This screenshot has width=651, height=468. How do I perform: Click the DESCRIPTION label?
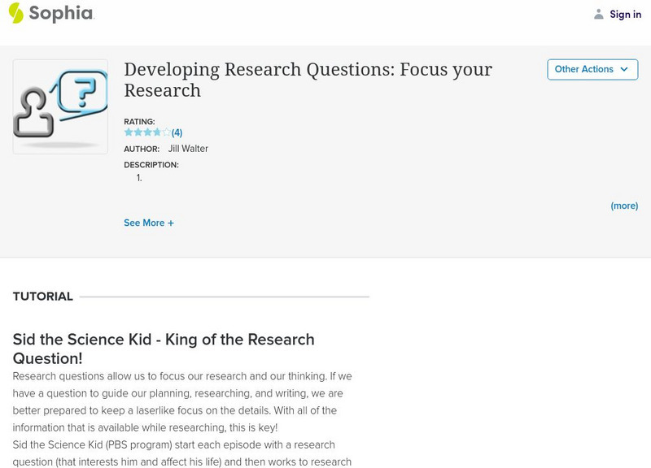pyautogui.click(x=151, y=165)
